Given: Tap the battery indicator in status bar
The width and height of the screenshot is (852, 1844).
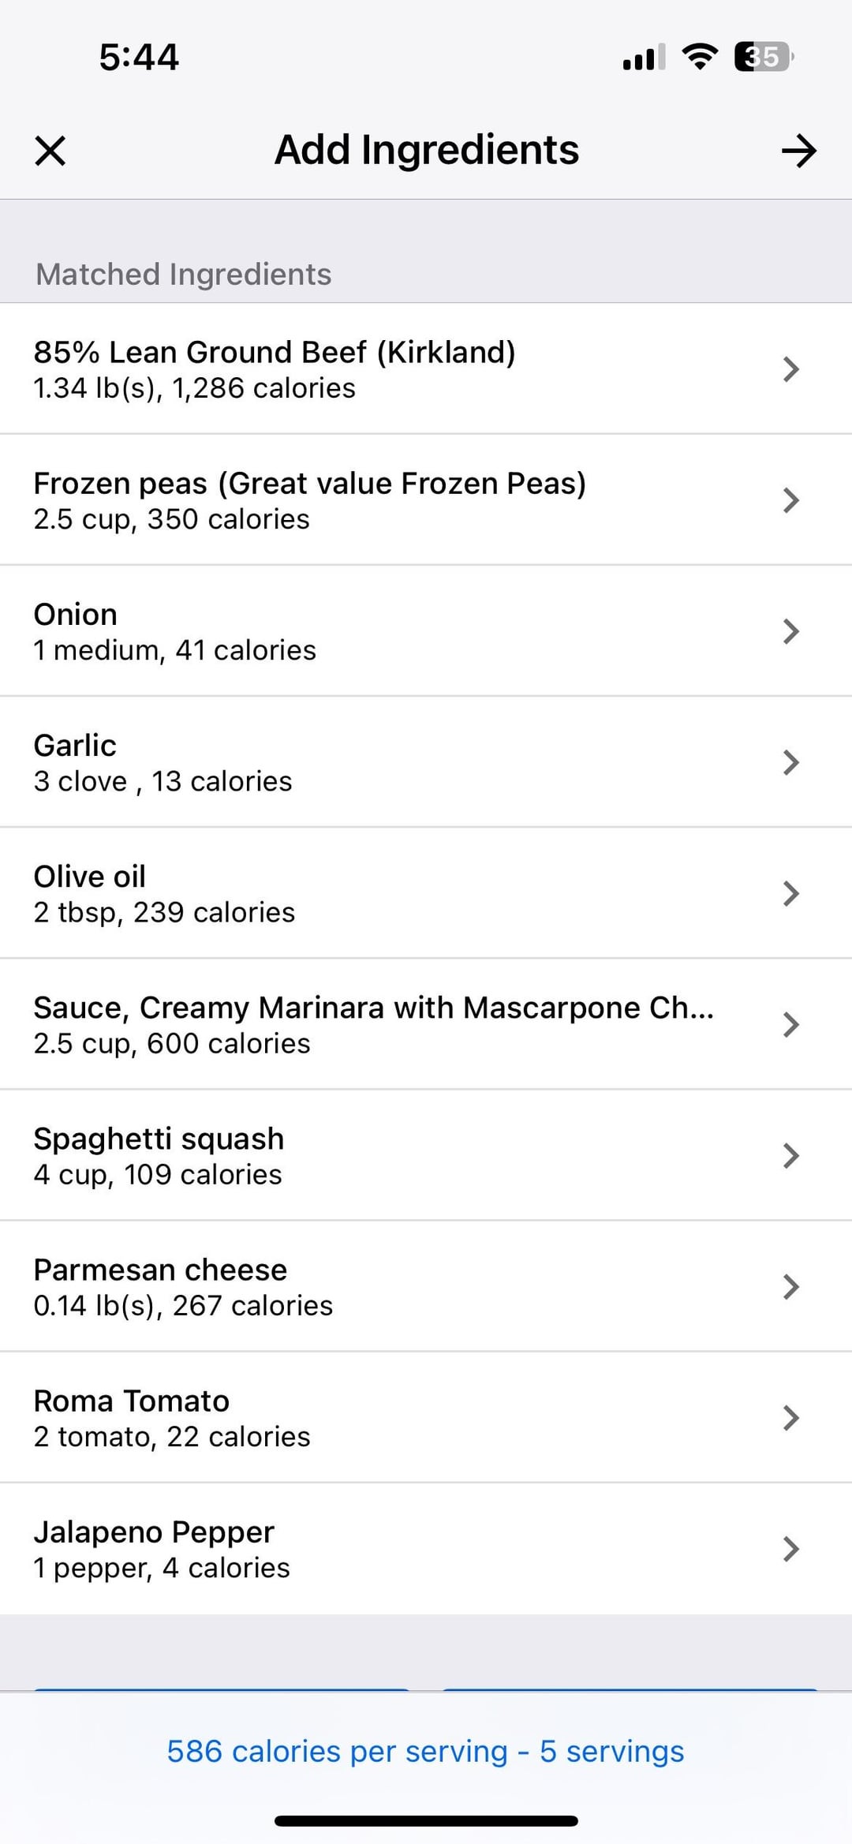Looking at the screenshot, I should (x=762, y=57).
